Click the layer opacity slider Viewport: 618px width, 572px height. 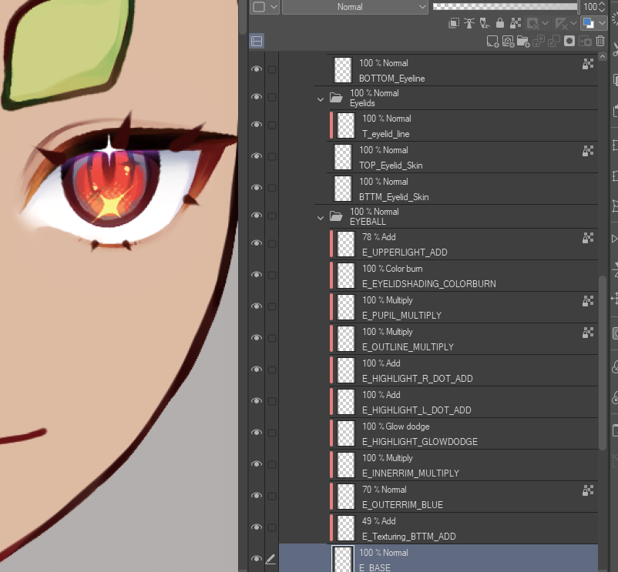pyautogui.click(x=505, y=7)
